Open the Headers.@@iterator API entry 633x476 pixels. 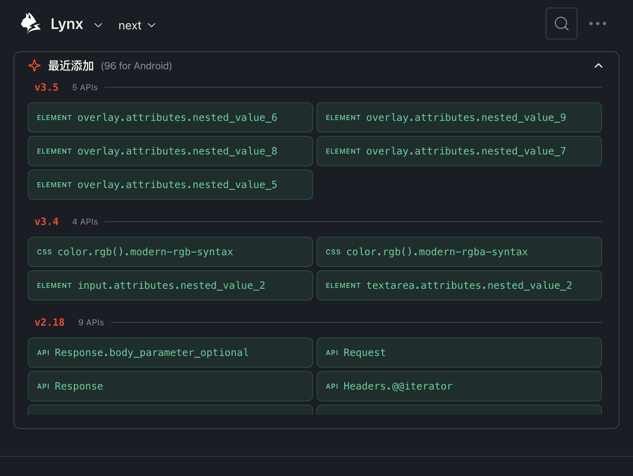tap(459, 386)
